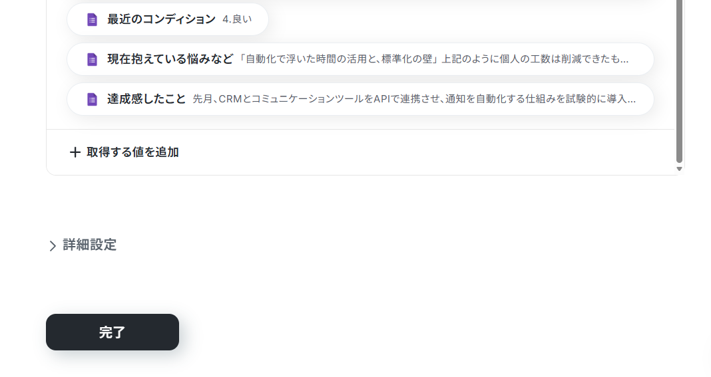The image size is (711, 377).
Task: Click the vertical scrollbar thumb
Action: coord(679,82)
